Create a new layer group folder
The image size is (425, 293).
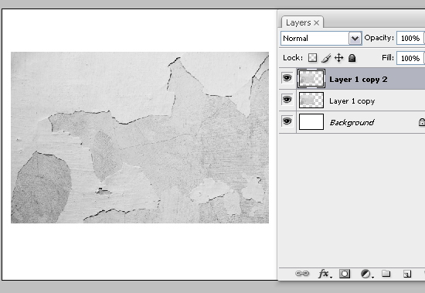[x=386, y=274]
